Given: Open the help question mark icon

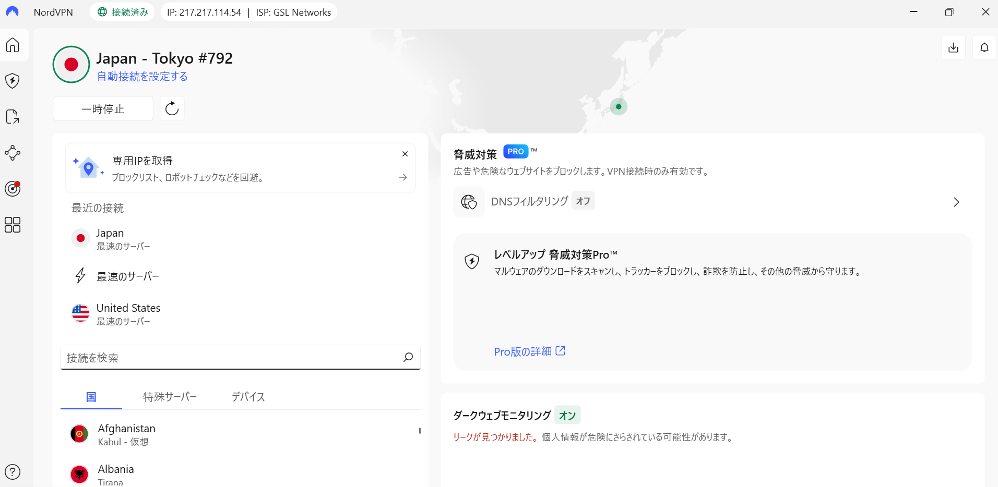Looking at the screenshot, I should coord(13,472).
